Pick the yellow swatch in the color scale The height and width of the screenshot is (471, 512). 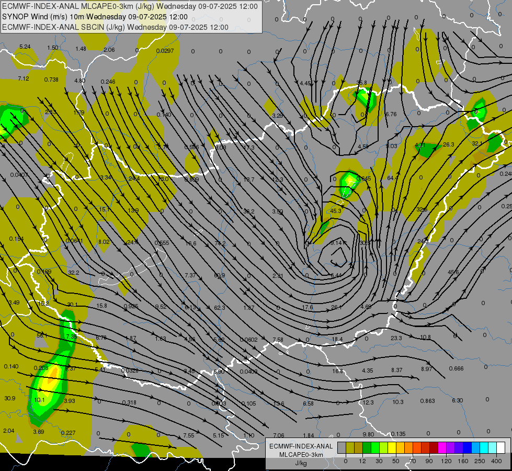[x=392, y=447]
